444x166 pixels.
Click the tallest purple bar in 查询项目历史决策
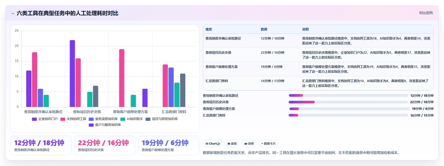click(72, 74)
